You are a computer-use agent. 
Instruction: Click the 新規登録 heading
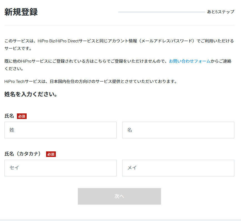click(21, 12)
